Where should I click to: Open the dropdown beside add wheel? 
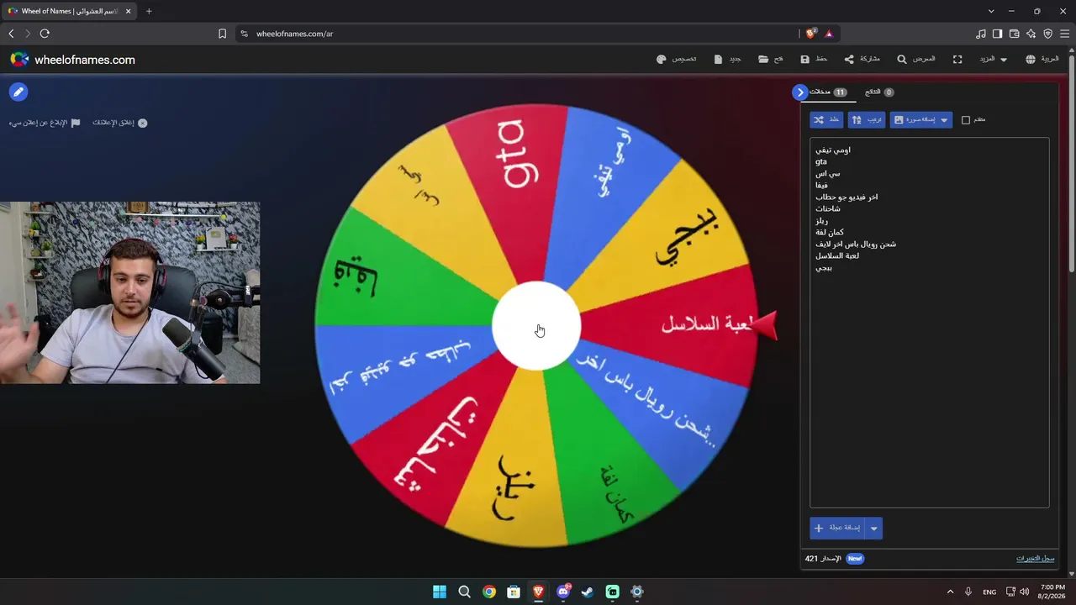tap(874, 528)
